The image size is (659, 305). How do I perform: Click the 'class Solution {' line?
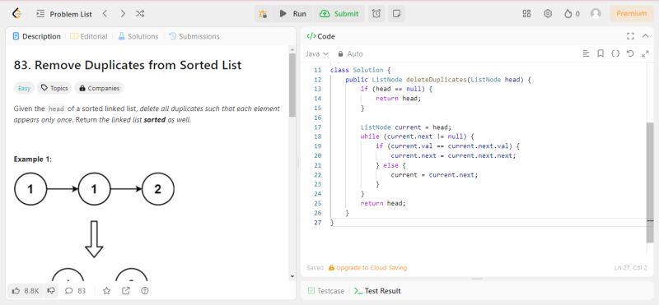coord(361,70)
